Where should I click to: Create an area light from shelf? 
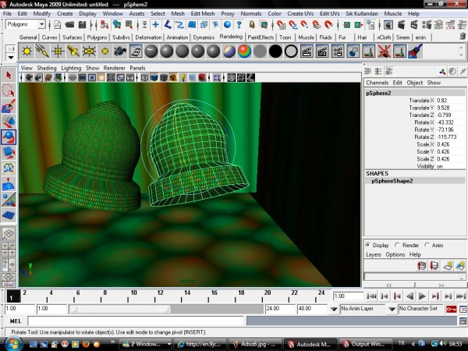coord(89,51)
